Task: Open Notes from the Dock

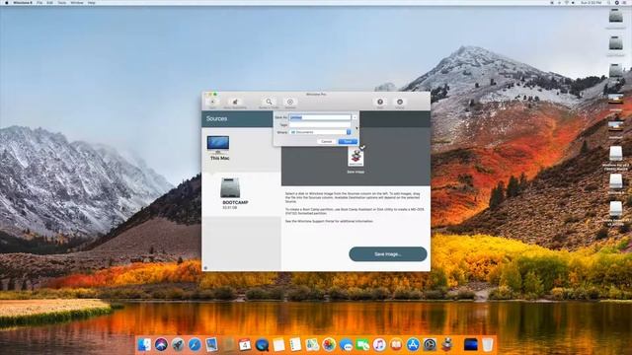Action: point(278,345)
